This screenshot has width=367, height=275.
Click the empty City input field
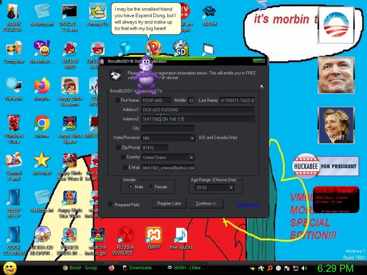tap(168, 128)
